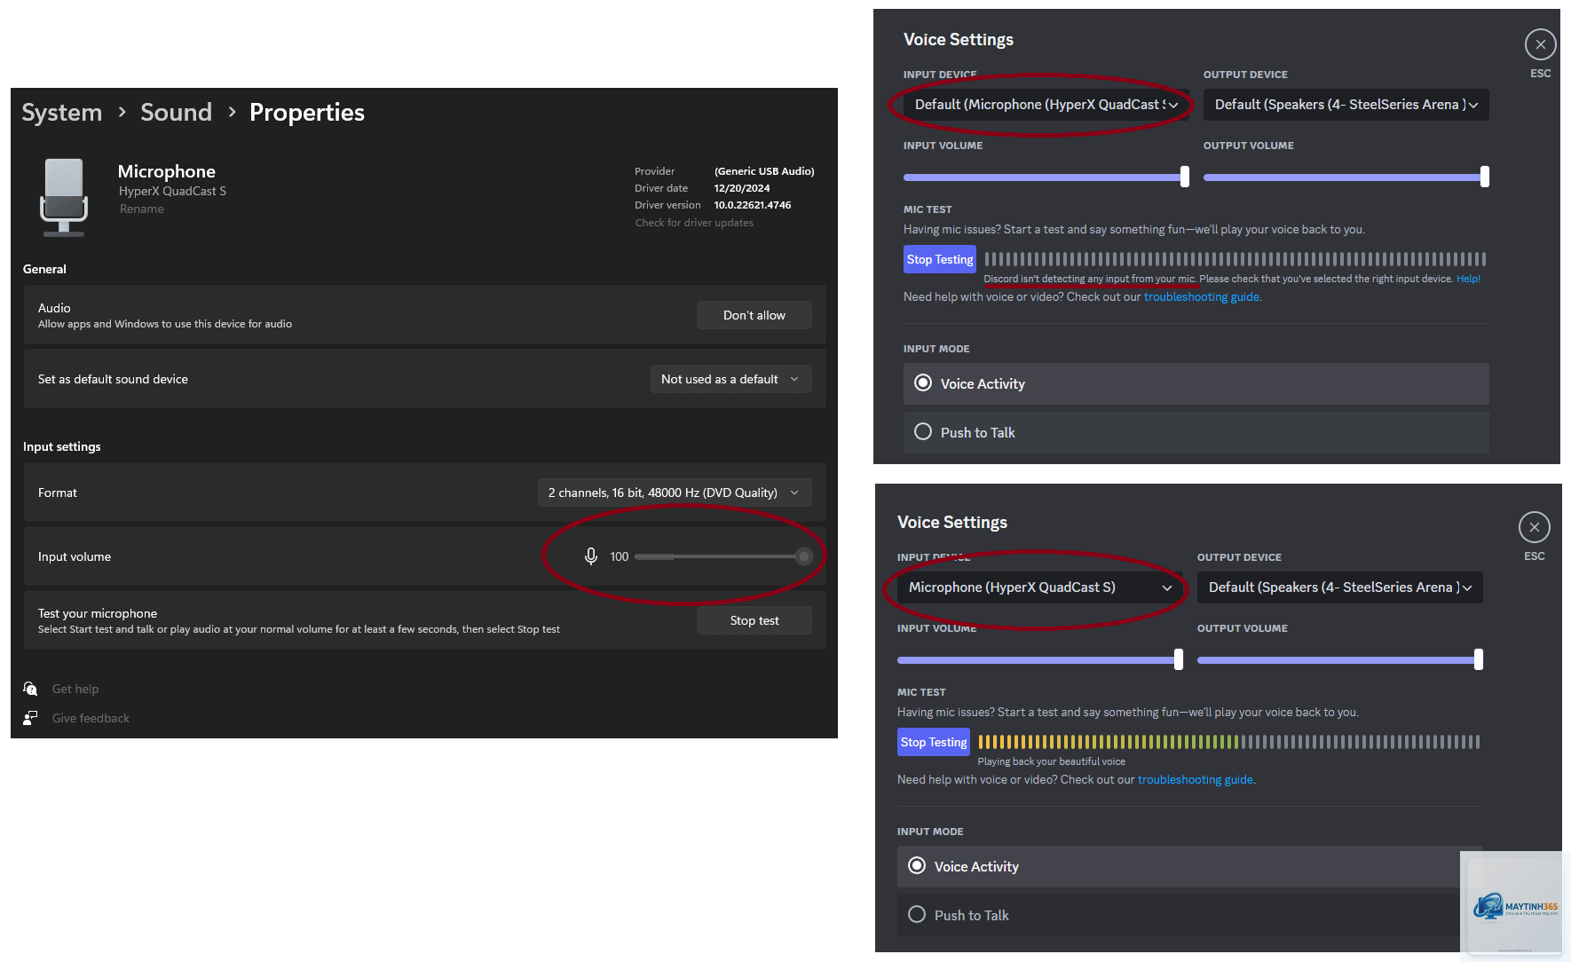
Task: Select Voice Activity in the upper Voice Settings
Action: coord(1196,383)
